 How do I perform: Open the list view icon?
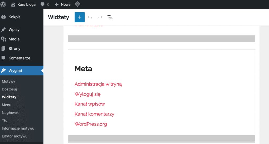(x=110, y=17)
